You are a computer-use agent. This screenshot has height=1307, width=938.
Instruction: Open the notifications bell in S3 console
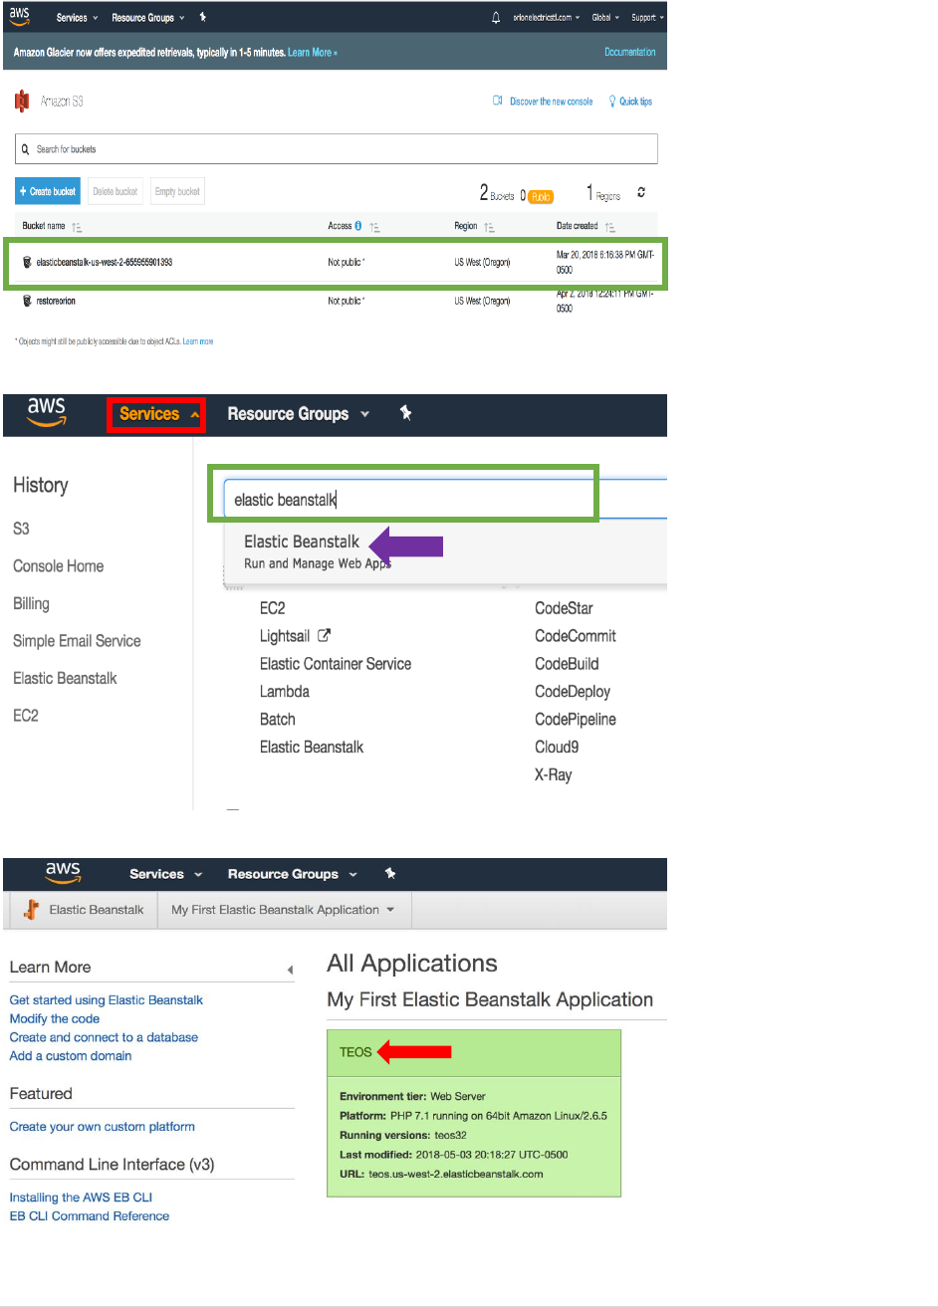click(x=496, y=18)
